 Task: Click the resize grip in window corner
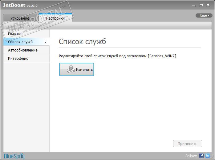tap(213, 157)
